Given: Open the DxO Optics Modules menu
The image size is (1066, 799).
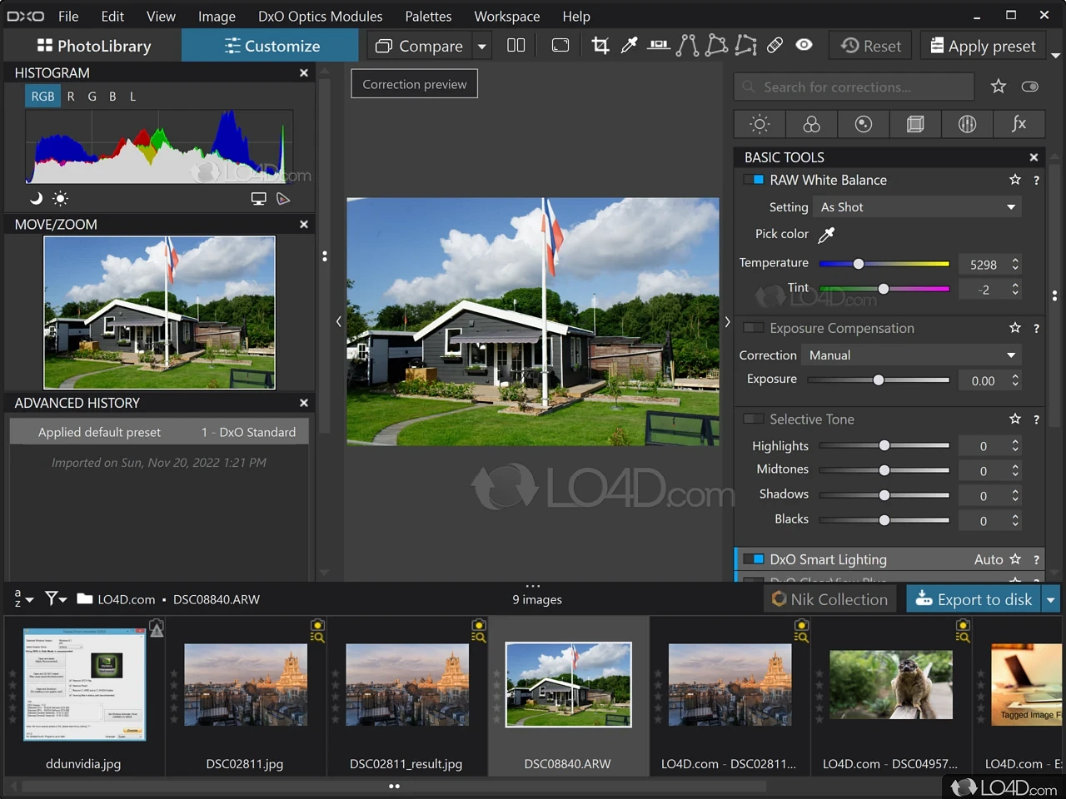Looking at the screenshot, I should (320, 16).
